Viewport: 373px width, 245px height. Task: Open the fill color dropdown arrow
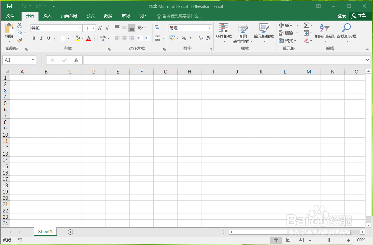[83, 38]
